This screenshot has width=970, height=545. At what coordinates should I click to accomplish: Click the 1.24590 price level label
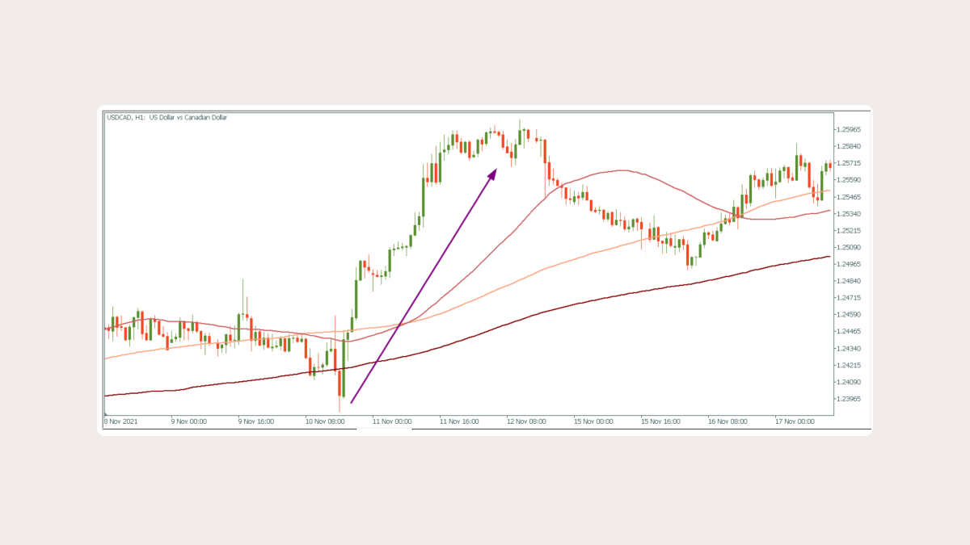pyautogui.click(x=850, y=314)
